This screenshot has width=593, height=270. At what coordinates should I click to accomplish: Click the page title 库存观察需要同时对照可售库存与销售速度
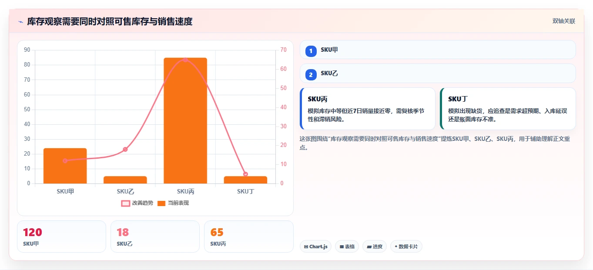pyautogui.click(x=110, y=21)
